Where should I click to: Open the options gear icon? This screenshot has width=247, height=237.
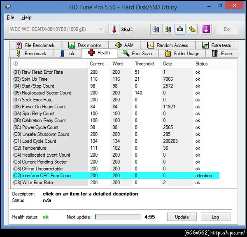coord(192,29)
